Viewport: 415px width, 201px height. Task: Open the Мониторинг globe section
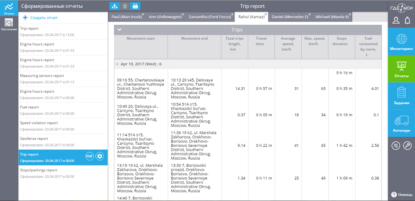pos(401,41)
